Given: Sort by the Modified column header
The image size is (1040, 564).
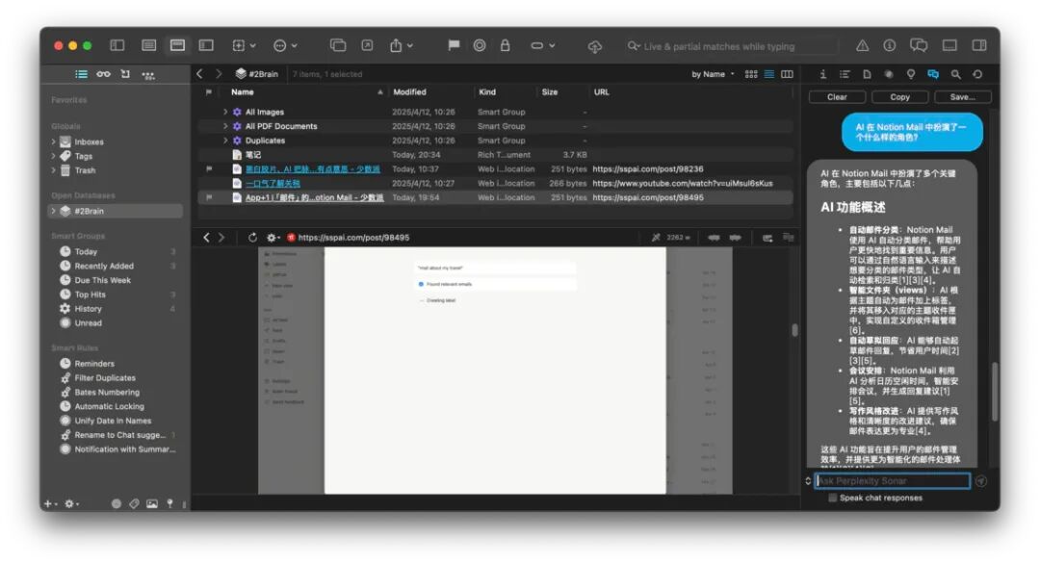Looking at the screenshot, I should point(409,92).
